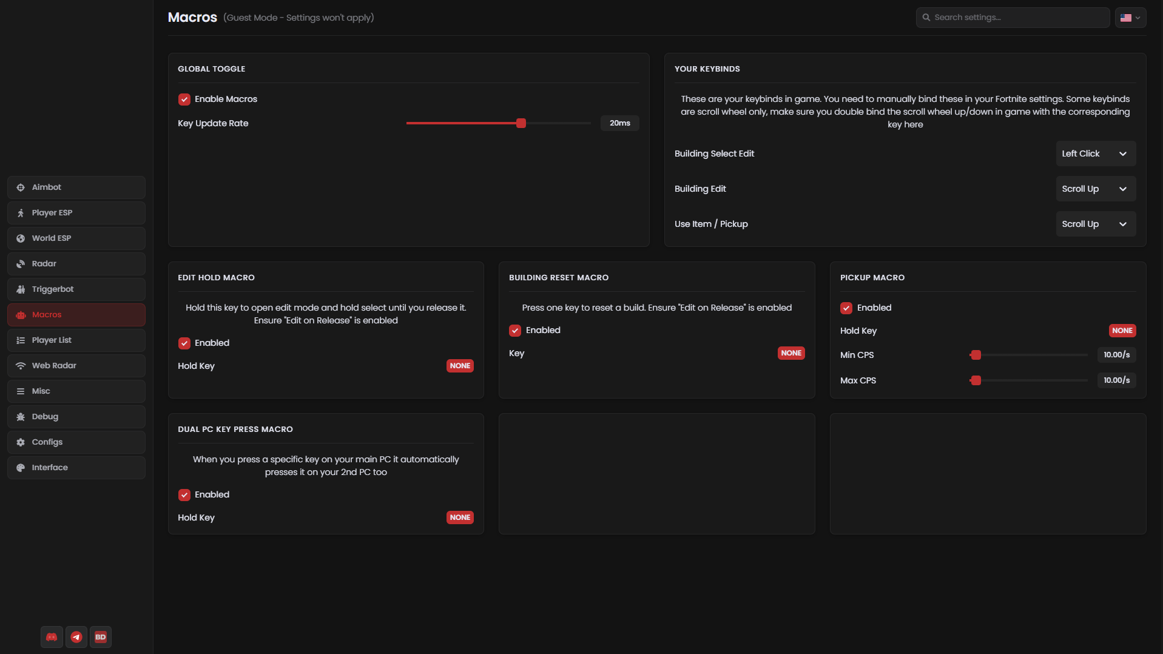The height and width of the screenshot is (654, 1163).
Task: Click the magnifier icon in search box
Action: (x=926, y=18)
